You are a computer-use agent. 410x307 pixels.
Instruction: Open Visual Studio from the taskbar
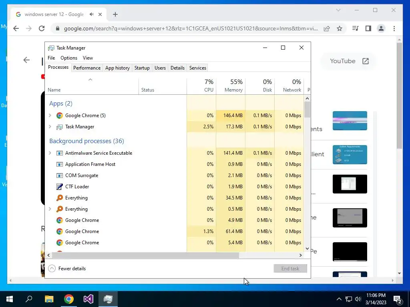[88, 299]
